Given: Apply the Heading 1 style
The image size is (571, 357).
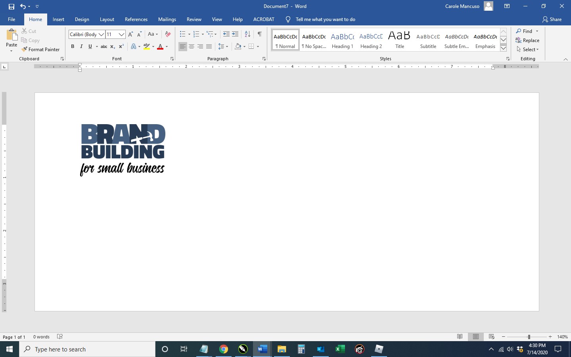Looking at the screenshot, I should pos(342,40).
